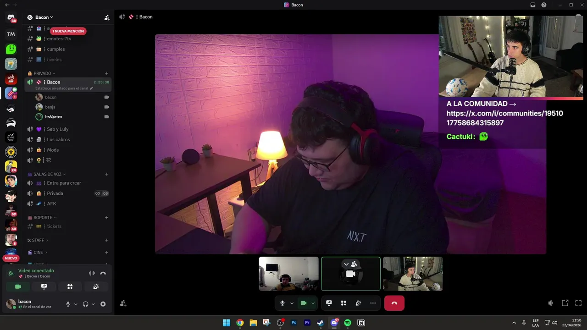
Task: Open soundboard in left voice panel
Action: coord(96,286)
